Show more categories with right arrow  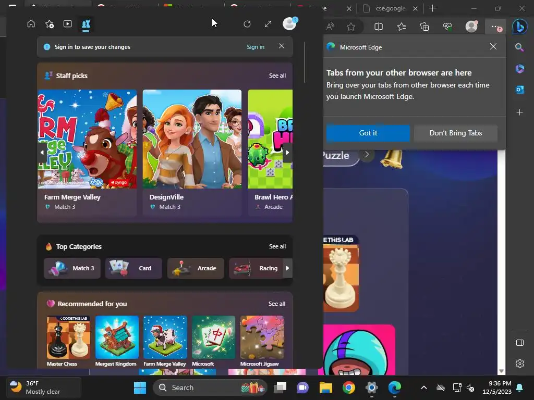(287, 268)
